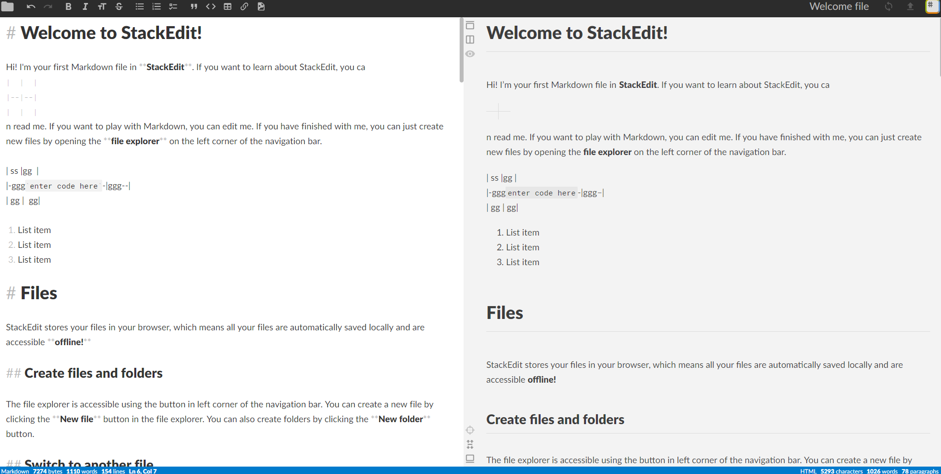Insert a table
941x474 pixels.
(x=228, y=6)
